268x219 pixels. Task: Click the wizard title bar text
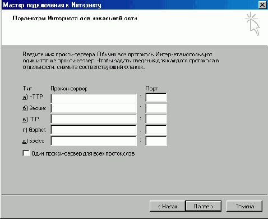click(52, 5)
